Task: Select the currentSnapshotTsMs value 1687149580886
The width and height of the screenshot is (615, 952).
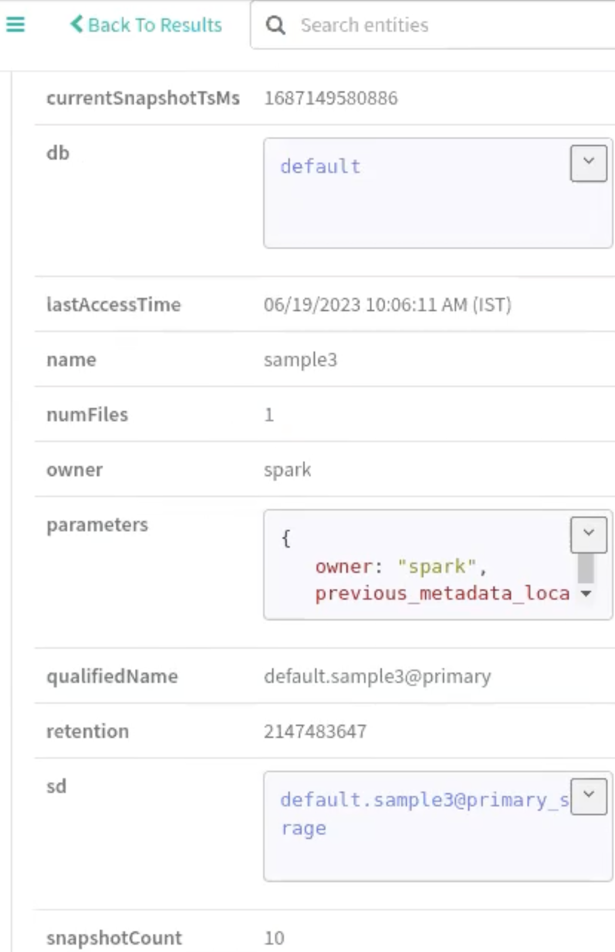Action: 330,98
